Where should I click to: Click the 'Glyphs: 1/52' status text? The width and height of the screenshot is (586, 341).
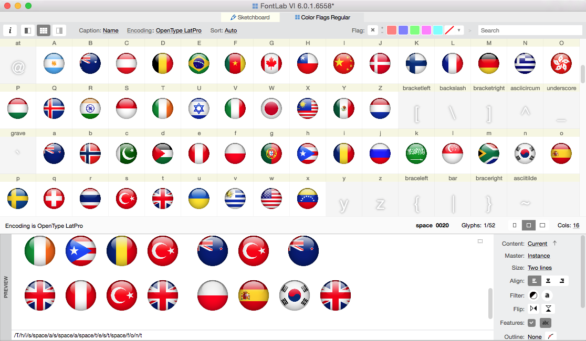tap(478, 225)
